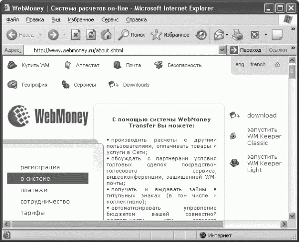Open сотрудничество in the left menu
Image resolution: width=299 pixels, height=242 pixels.
pos(45,202)
